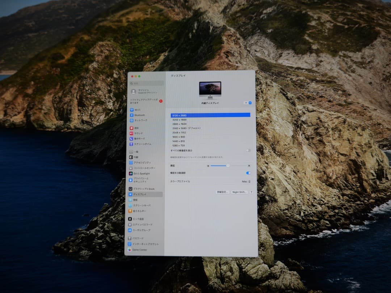Enable すべての解像度を表示 toggle
391x293 pixels.
(248, 150)
